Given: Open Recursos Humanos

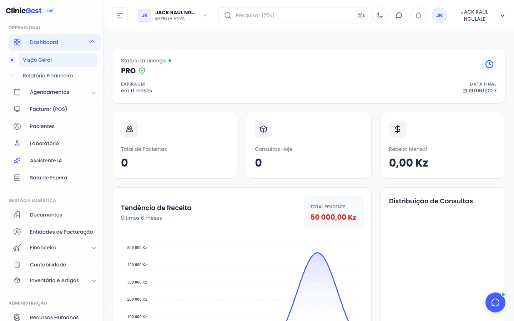Looking at the screenshot, I should [54, 317].
